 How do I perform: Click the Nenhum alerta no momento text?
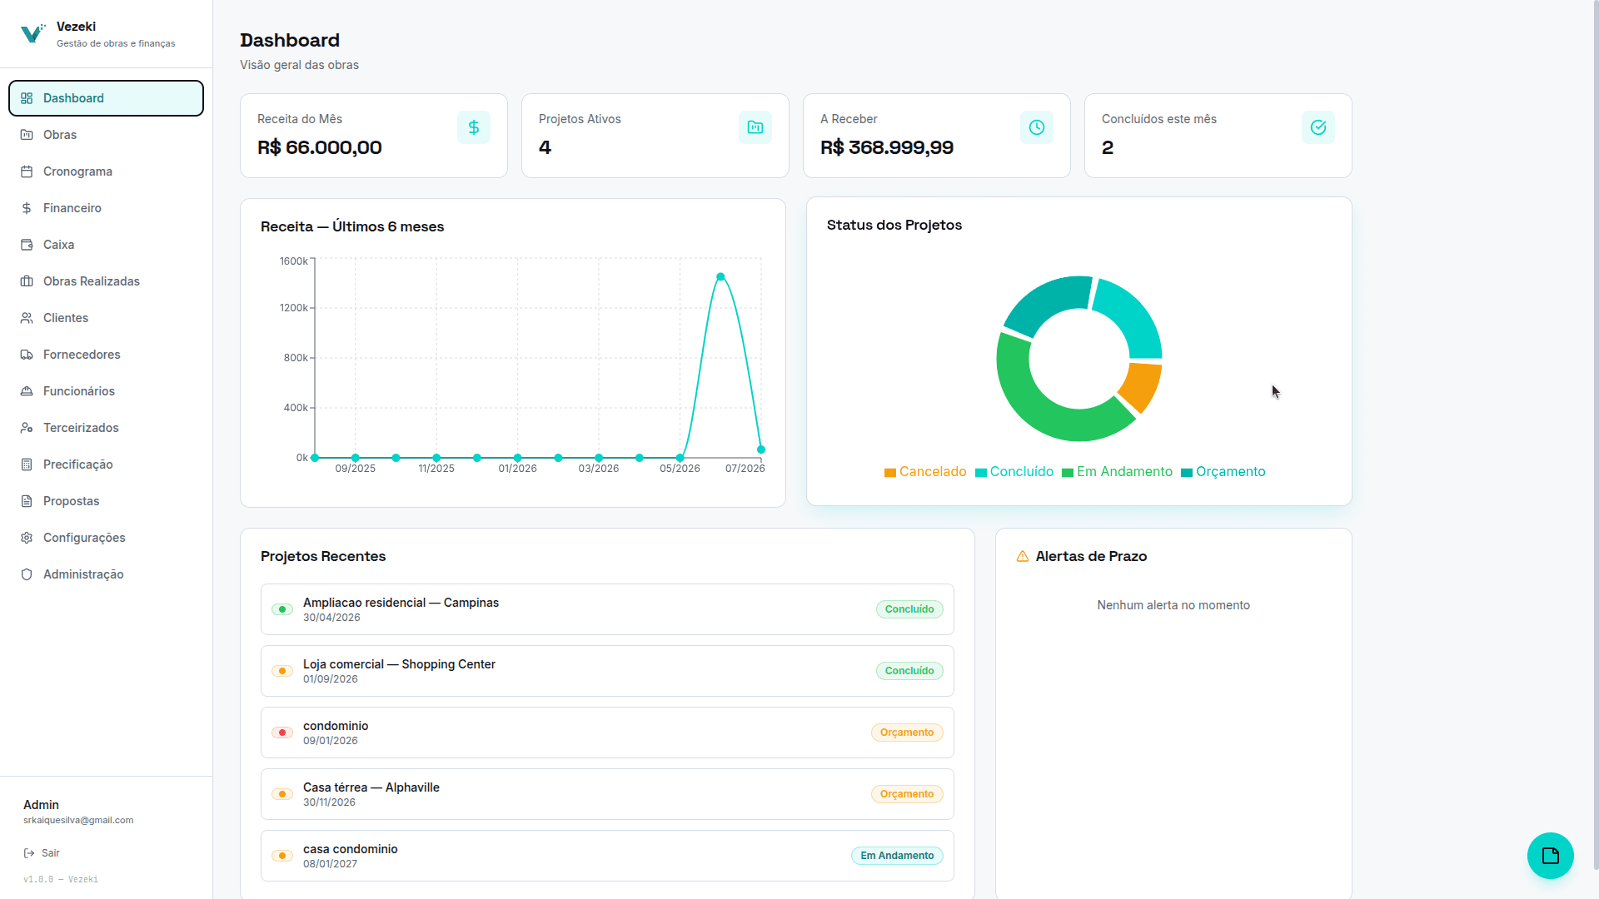click(x=1173, y=605)
